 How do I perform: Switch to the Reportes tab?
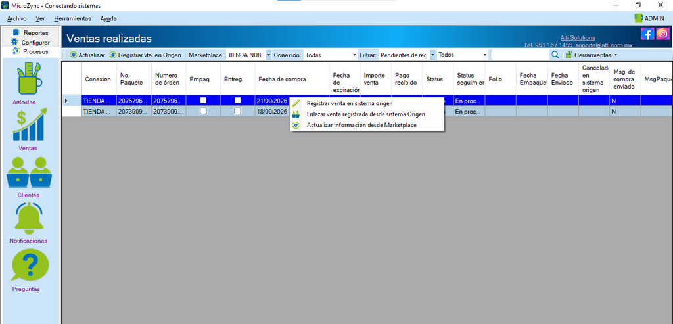(30, 32)
